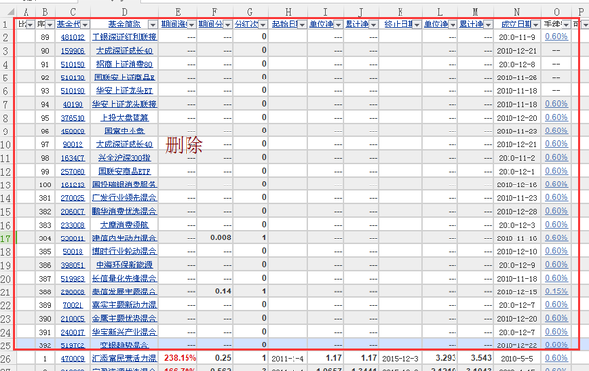The height and width of the screenshot is (371, 589).
Task: Open filter dropdown in 基金简称 header
Action: pos(153,25)
